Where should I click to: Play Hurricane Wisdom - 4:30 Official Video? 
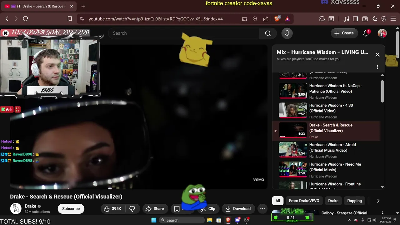[327, 111]
